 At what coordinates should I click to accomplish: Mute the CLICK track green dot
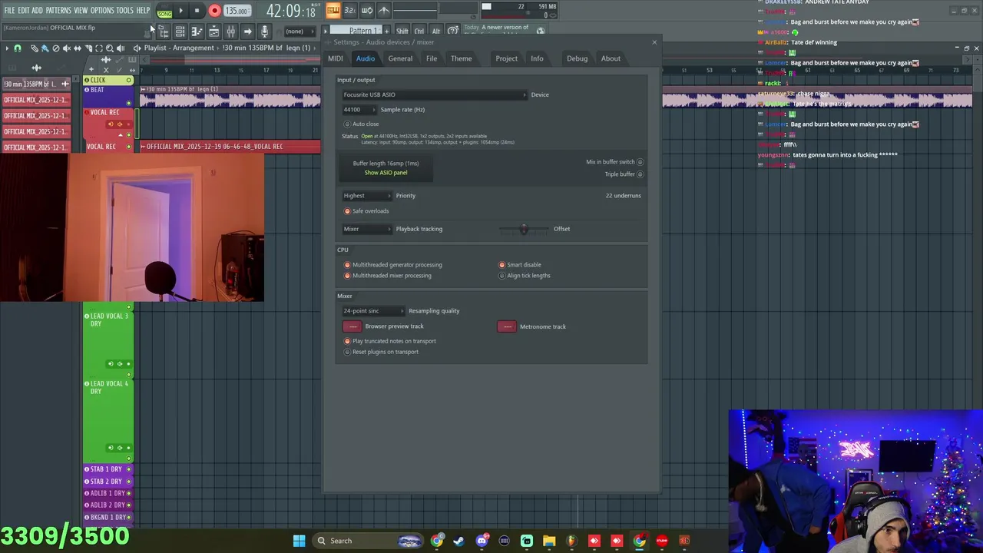click(x=128, y=81)
